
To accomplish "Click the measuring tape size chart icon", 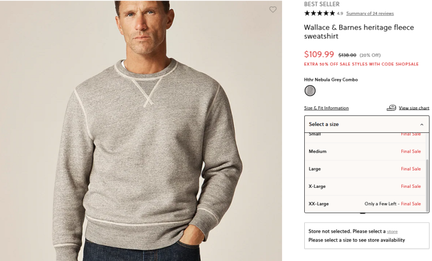I will coord(391,108).
